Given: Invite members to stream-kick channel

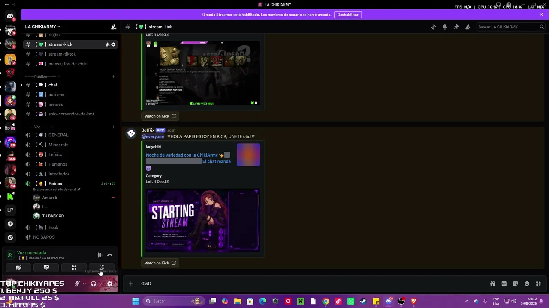Looking at the screenshot, I should [x=107, y=44].
